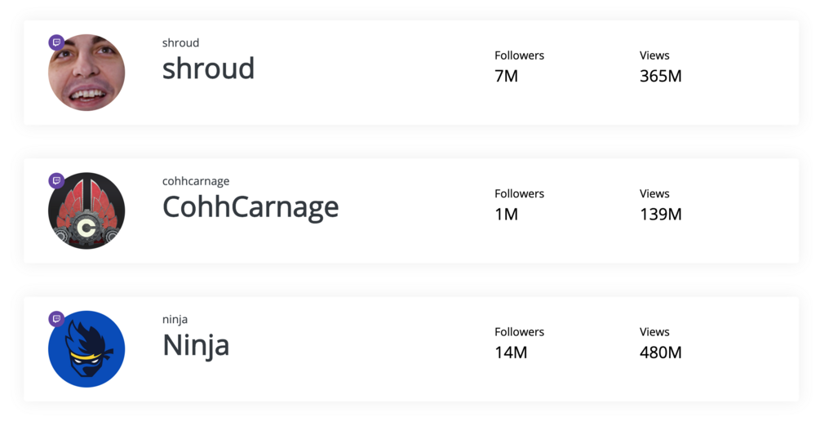Click the small lowercase "ninja" handle text

point(175,319)
